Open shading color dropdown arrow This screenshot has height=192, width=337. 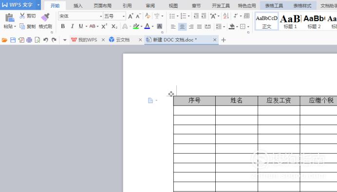coord(237,27)
